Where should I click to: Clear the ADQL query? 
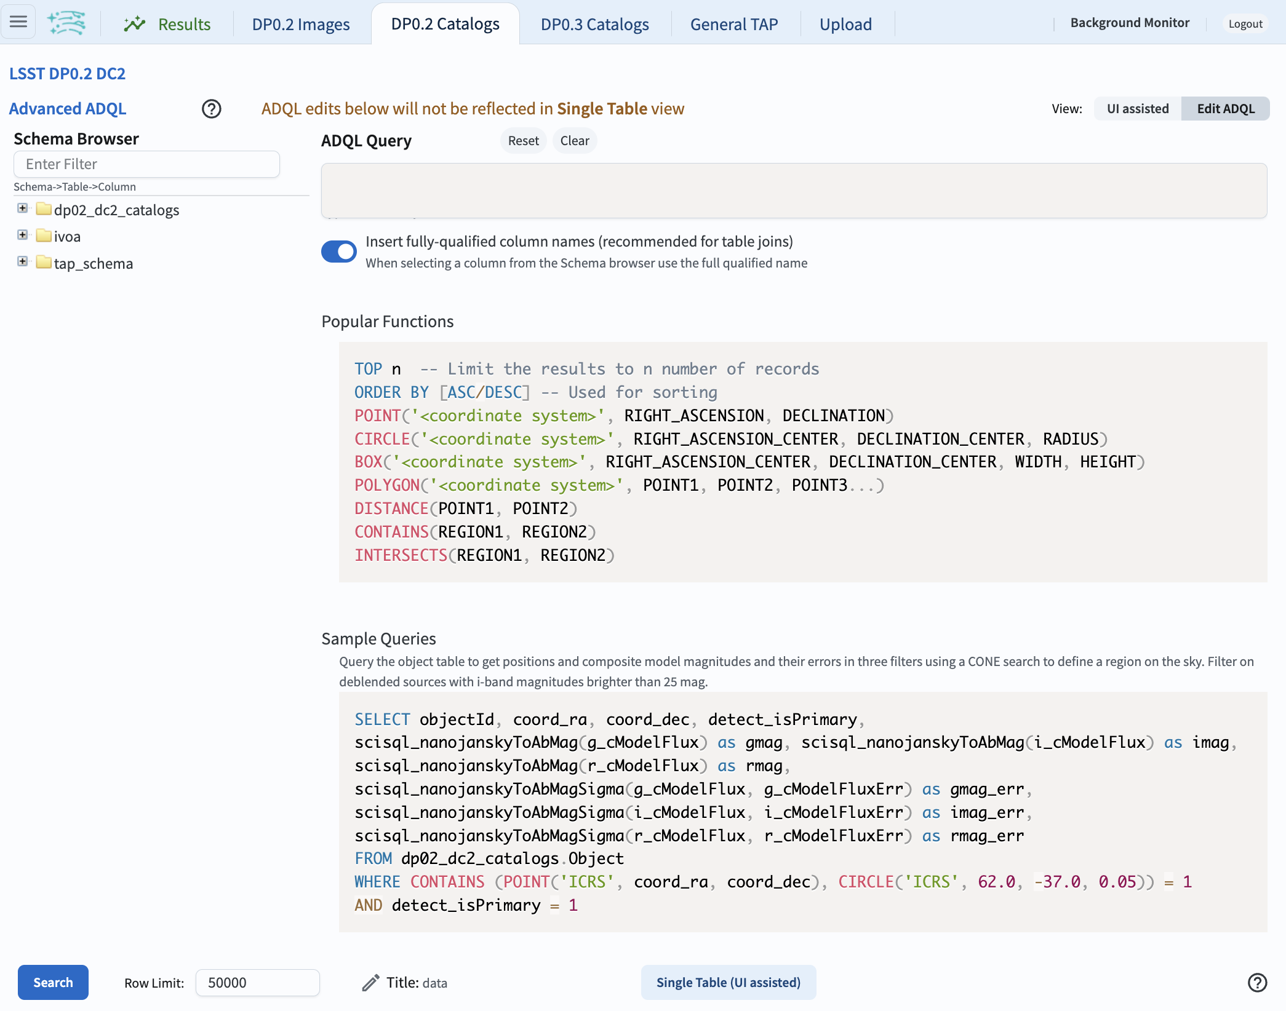[x=574, y=140]
